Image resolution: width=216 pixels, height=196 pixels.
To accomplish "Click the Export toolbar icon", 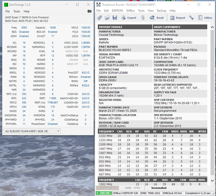I will 129,18.
